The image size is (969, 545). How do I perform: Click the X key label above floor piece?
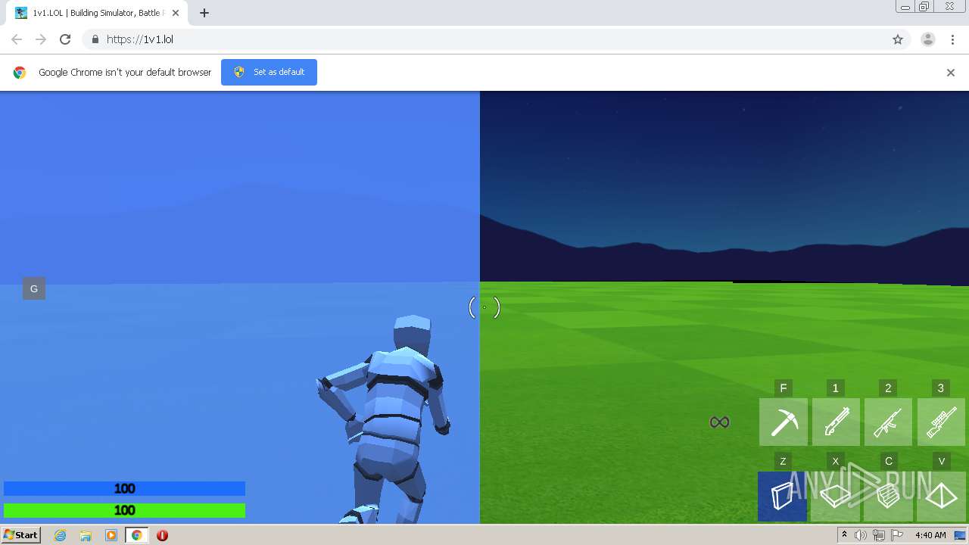pos(836,461)
